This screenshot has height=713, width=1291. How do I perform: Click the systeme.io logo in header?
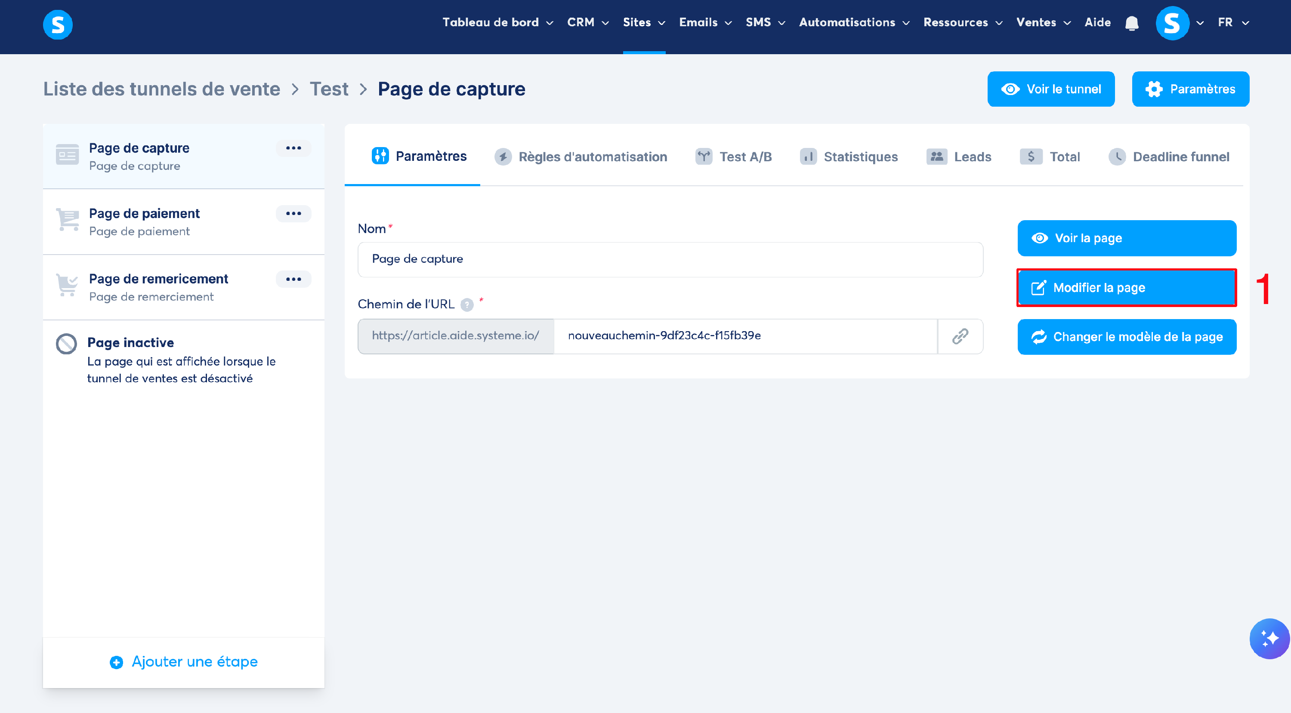58,24
